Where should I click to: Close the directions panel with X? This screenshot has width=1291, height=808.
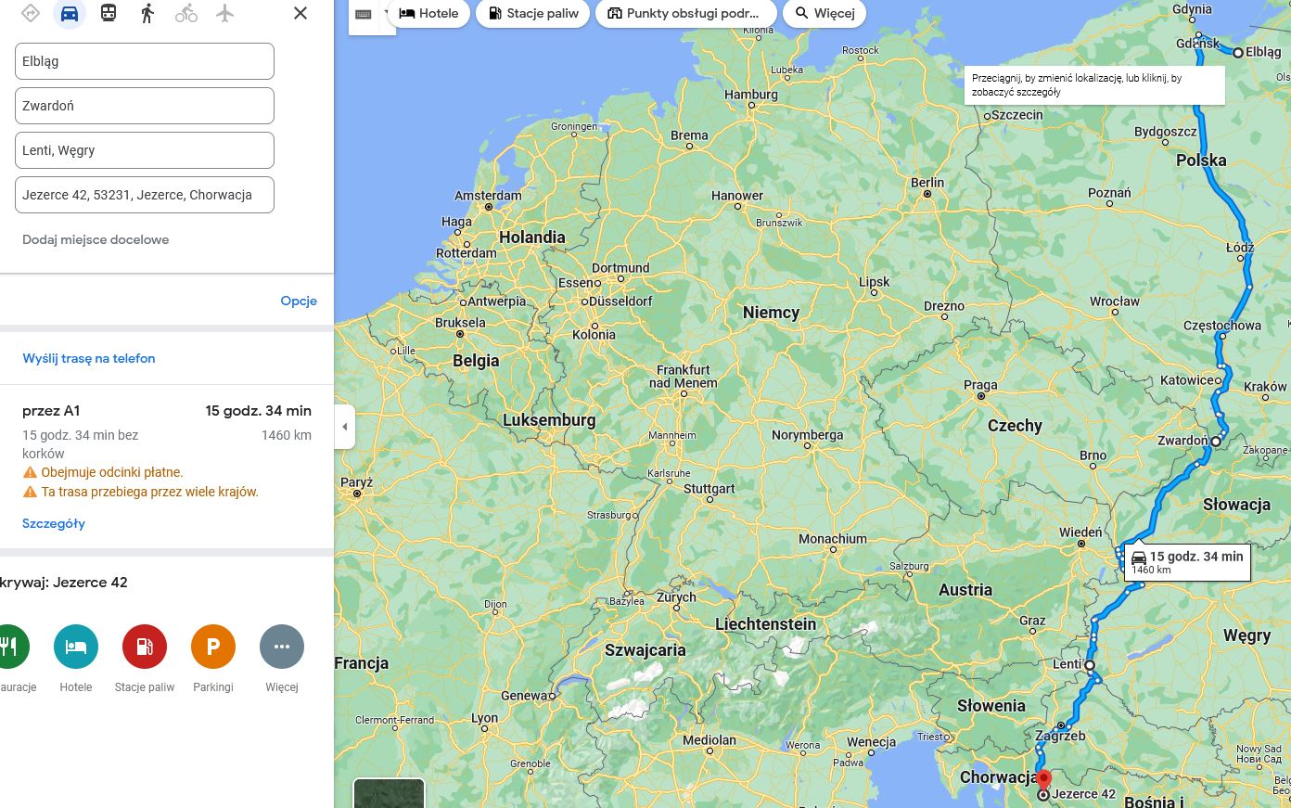(x=300, y=14)
